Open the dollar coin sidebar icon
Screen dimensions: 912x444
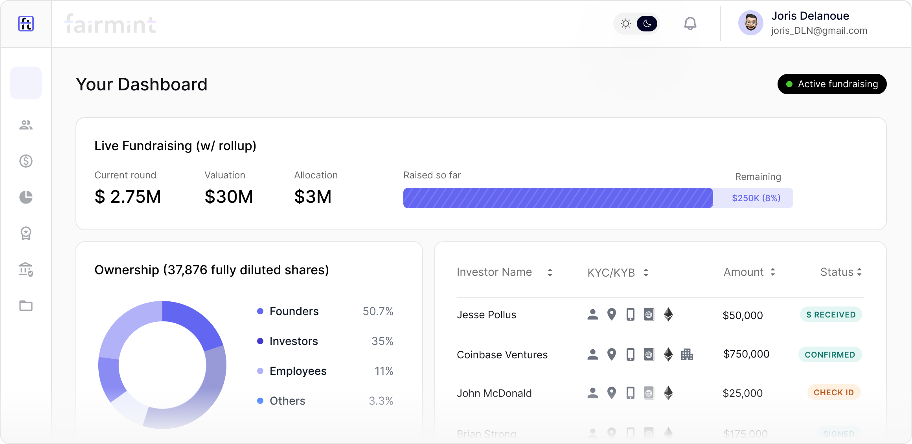coord(26,161)
